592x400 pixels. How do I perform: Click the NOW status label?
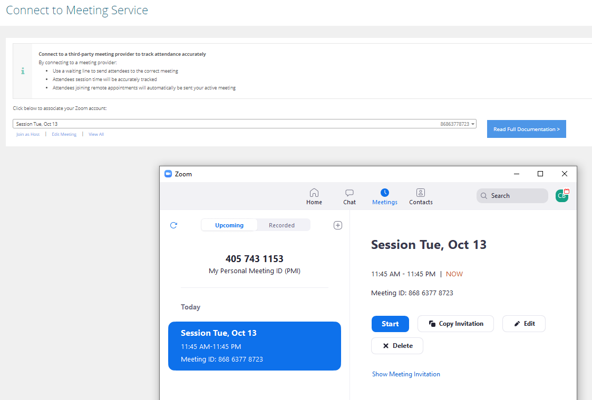click(454, 274)
